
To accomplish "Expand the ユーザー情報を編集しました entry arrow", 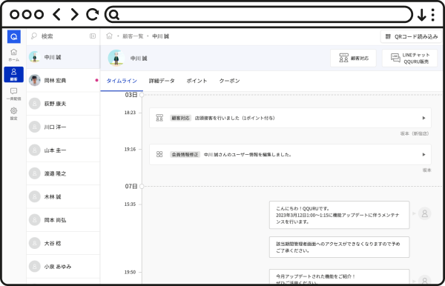I will click(423, 154).
